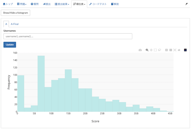Screen dimensions: 191x129
Task: Click the Update button
Action: (10, 45)
